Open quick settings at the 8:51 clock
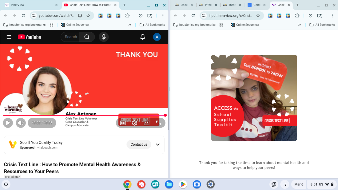The width and height of the screenshot is (338, 190). (322, 184)
